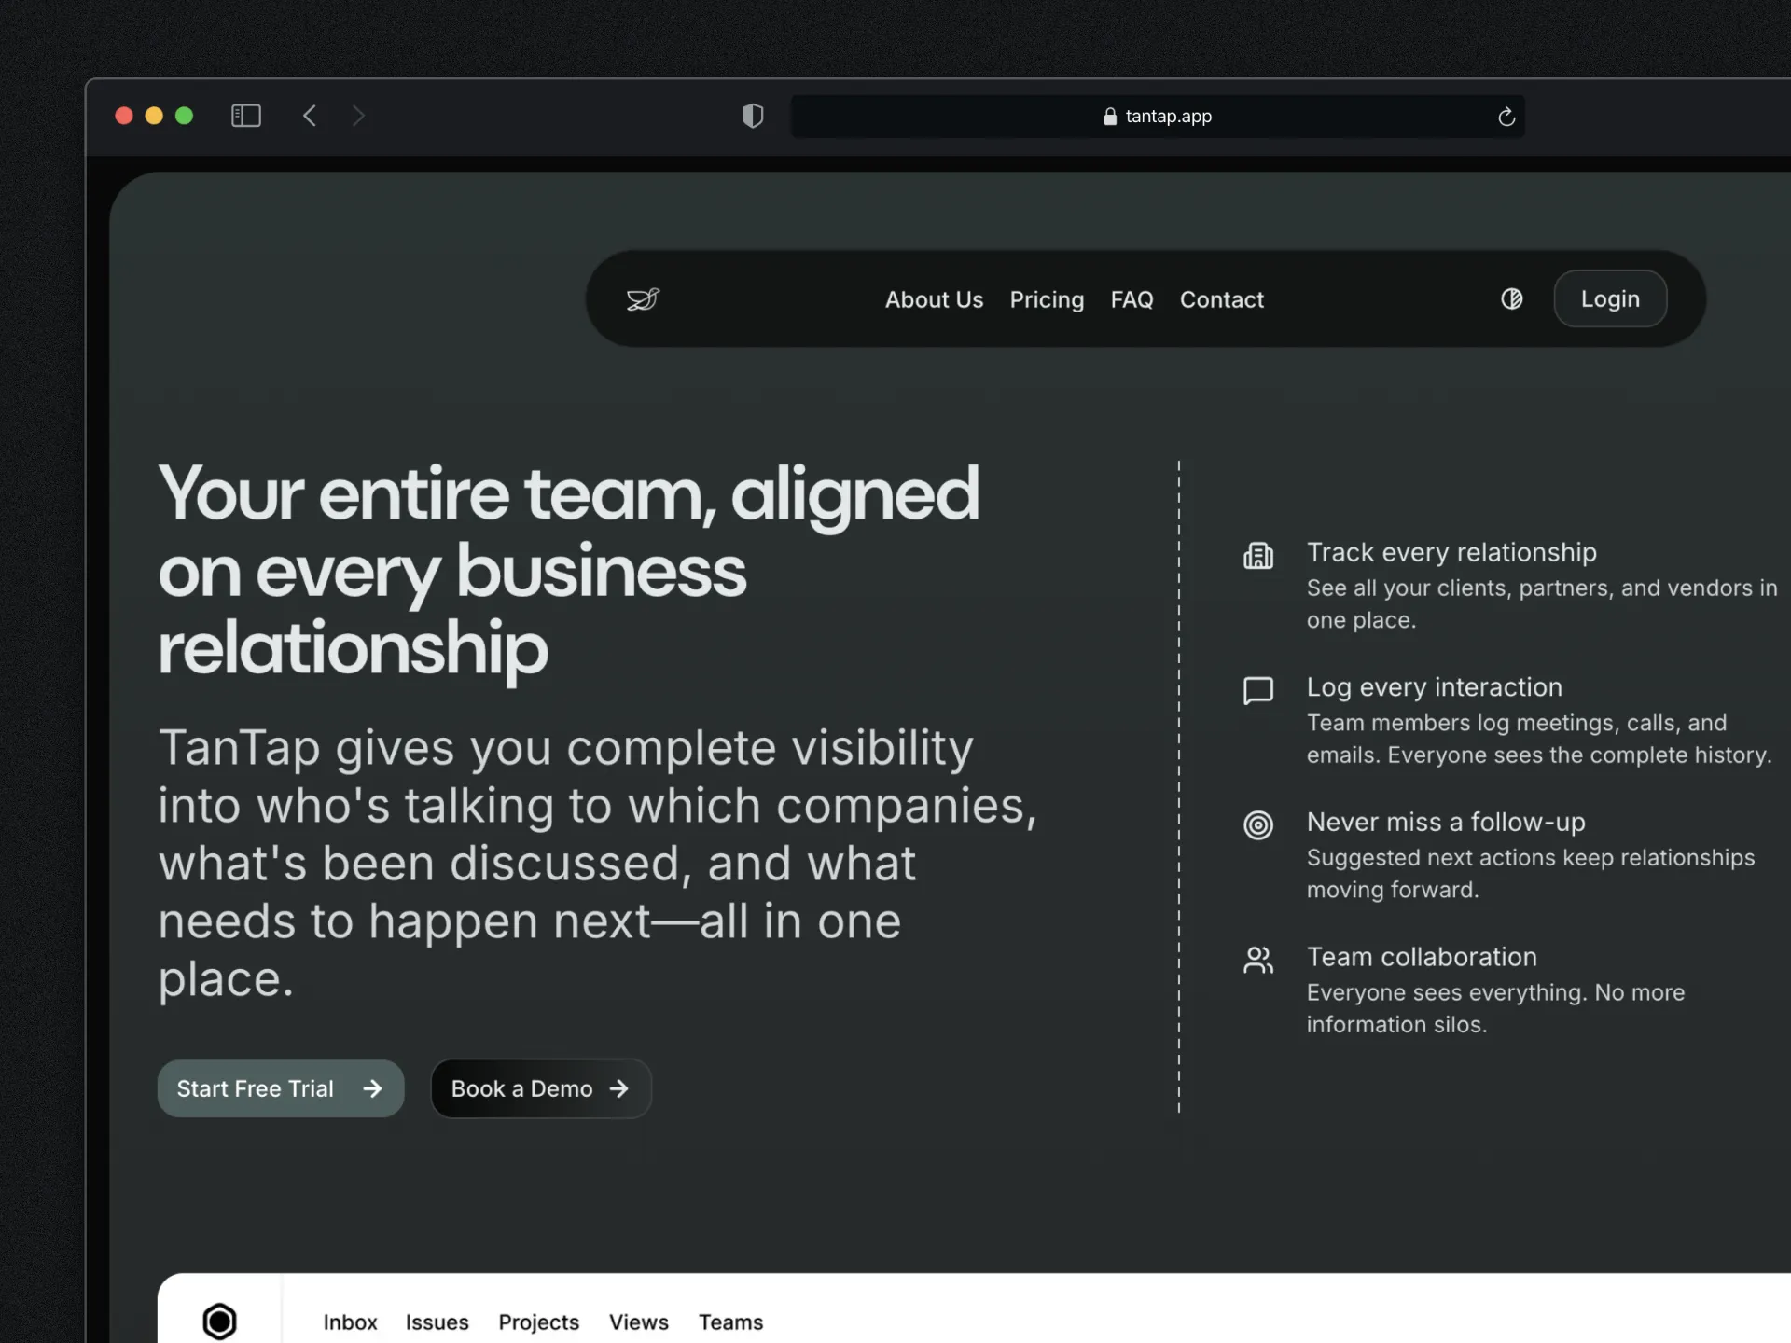Click the padlock icon in the address bar

1109,116
